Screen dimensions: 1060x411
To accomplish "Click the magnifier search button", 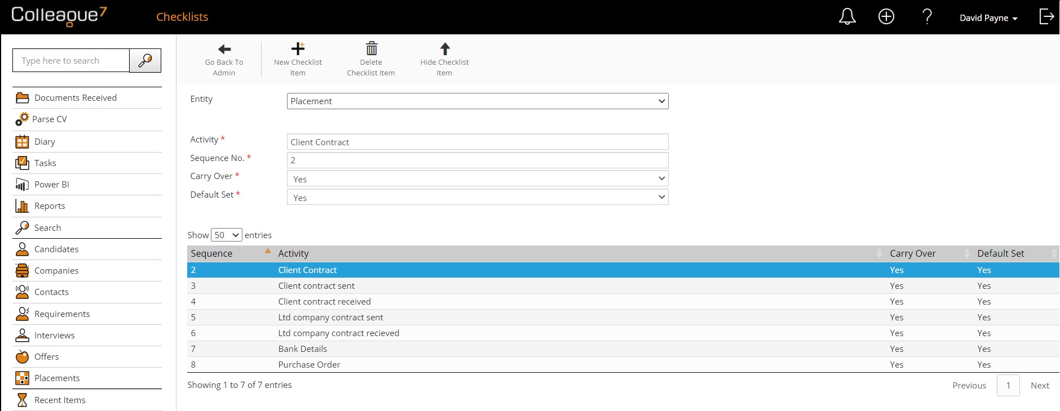I will click(x=145, y=60).
